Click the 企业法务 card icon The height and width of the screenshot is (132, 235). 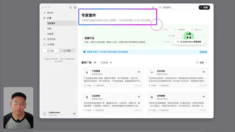point(152,73)
